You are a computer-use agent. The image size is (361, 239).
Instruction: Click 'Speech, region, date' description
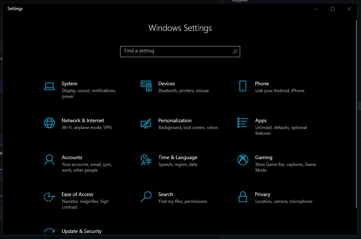point(178,164)
